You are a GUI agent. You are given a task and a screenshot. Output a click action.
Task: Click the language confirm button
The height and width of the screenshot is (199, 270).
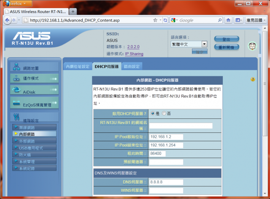click(x=200, y=51)
